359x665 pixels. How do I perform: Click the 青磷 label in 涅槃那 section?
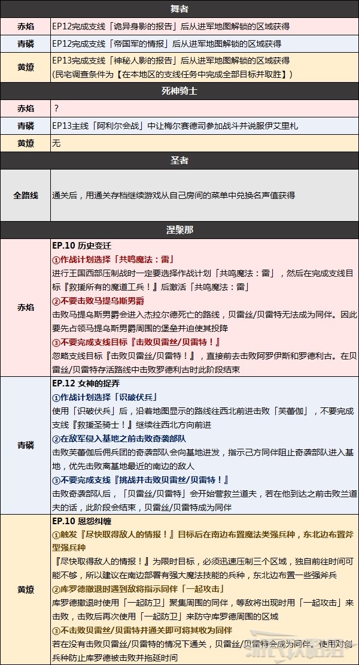25,445
